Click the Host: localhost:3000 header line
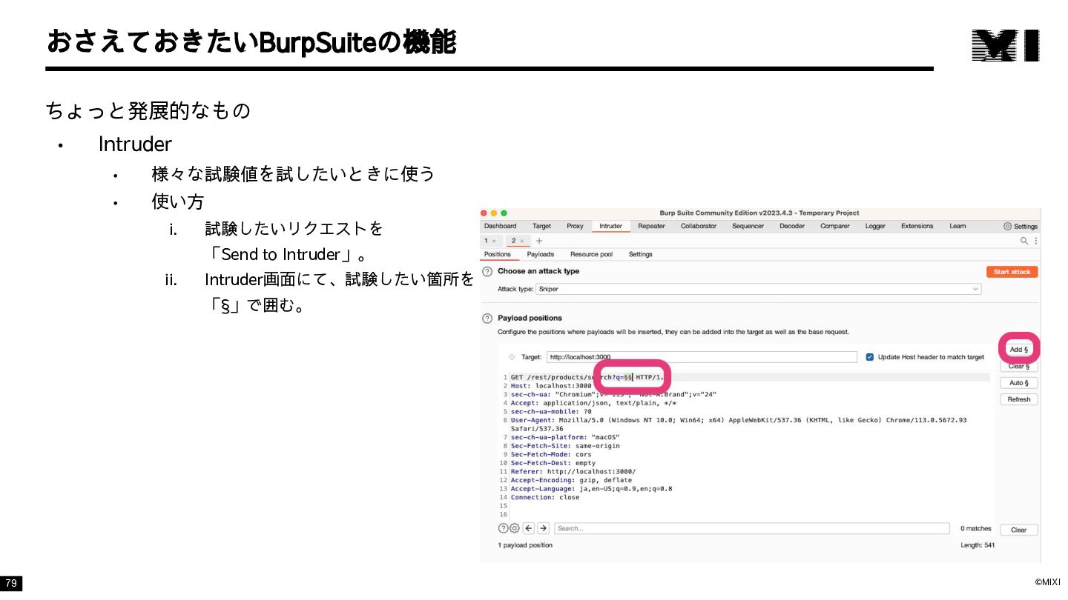This screenshot has width=1068, height=600. tap(551, 386)
